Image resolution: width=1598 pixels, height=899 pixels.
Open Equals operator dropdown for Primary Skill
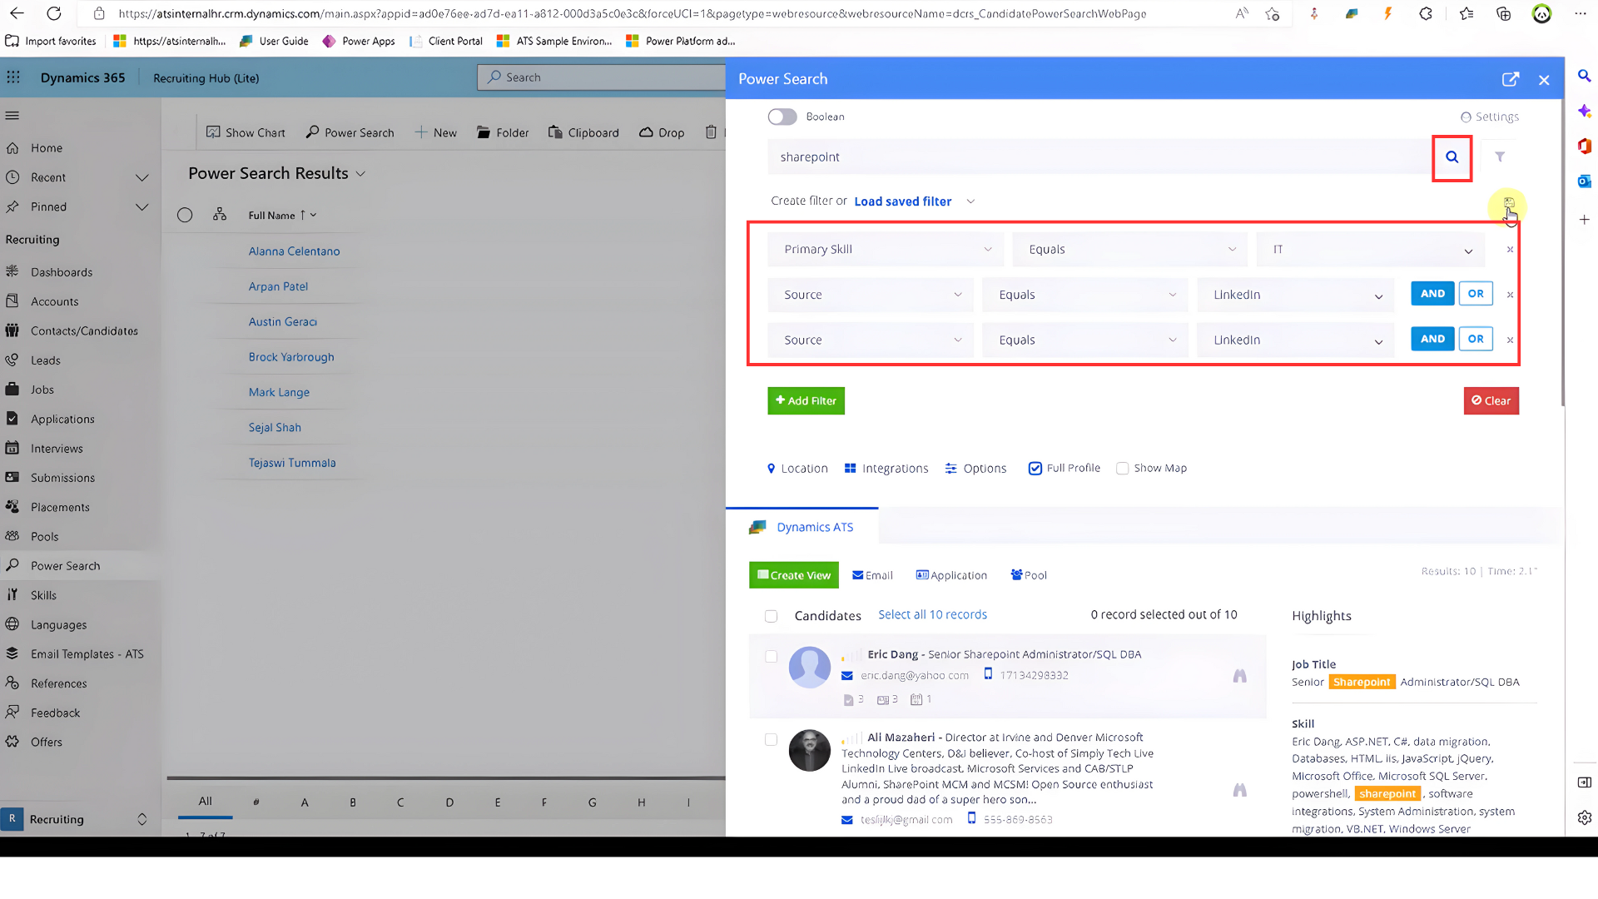pos(1130,250)
